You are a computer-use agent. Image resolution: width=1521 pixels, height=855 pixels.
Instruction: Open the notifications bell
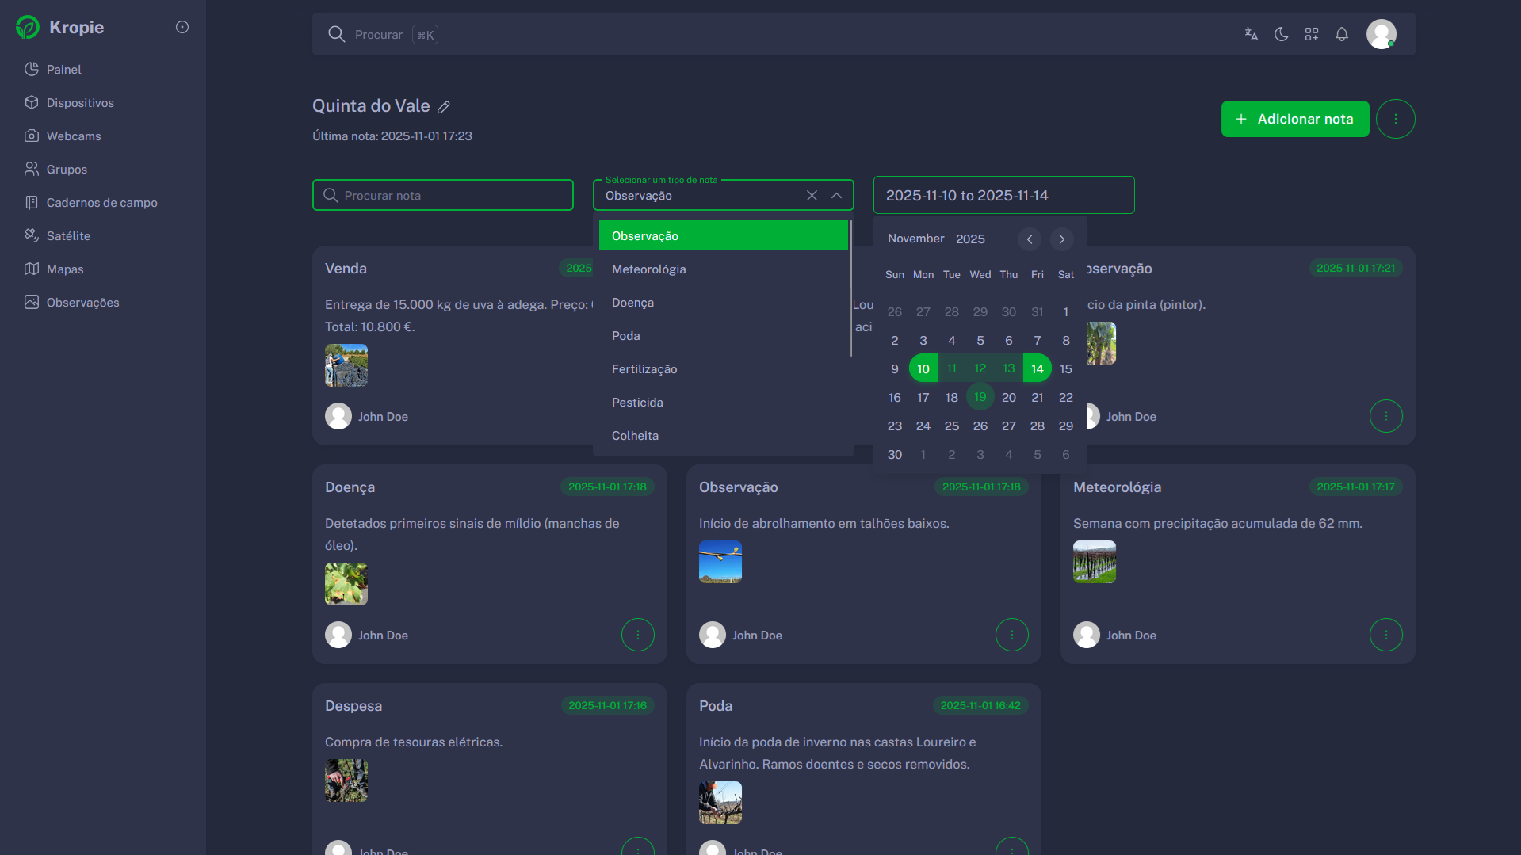[1341, 34]
